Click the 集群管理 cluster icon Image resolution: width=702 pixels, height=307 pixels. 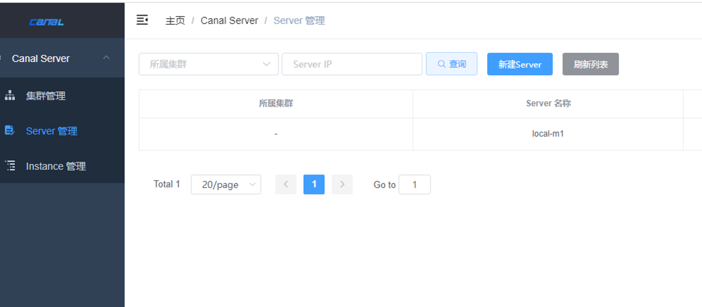[x=10, y=95]
